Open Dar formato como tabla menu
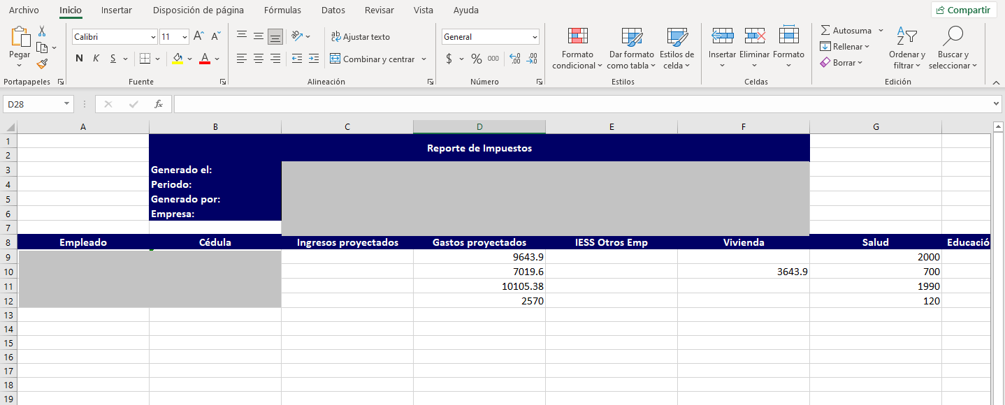Image resolution: width=1005 pixels, height=405 pixels. pos(631,49)
